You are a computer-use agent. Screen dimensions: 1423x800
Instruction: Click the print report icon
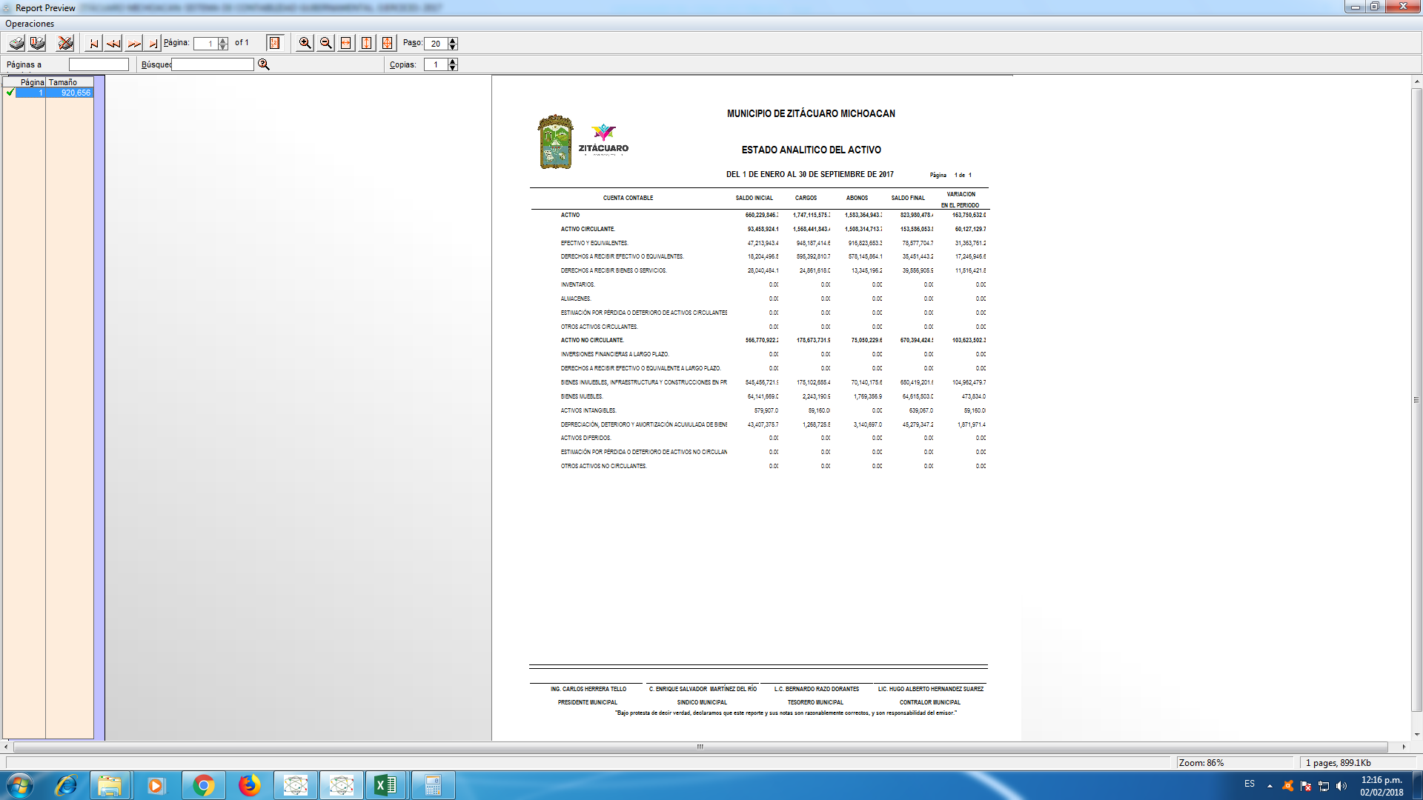click(16, 43)
